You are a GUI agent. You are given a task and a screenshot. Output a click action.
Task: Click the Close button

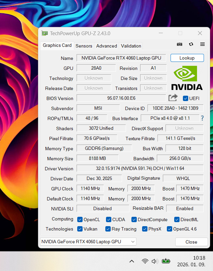[x=191, y=242]
